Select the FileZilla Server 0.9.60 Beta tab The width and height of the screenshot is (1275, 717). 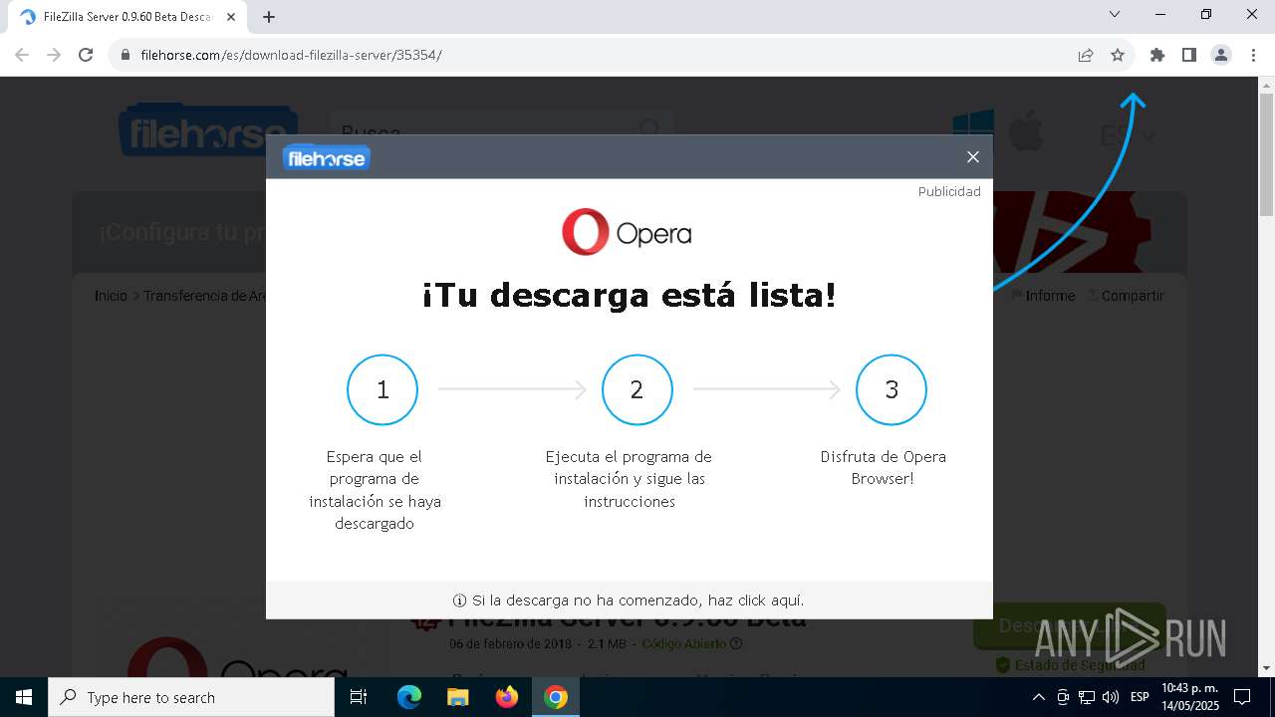(x=127, y=17)
